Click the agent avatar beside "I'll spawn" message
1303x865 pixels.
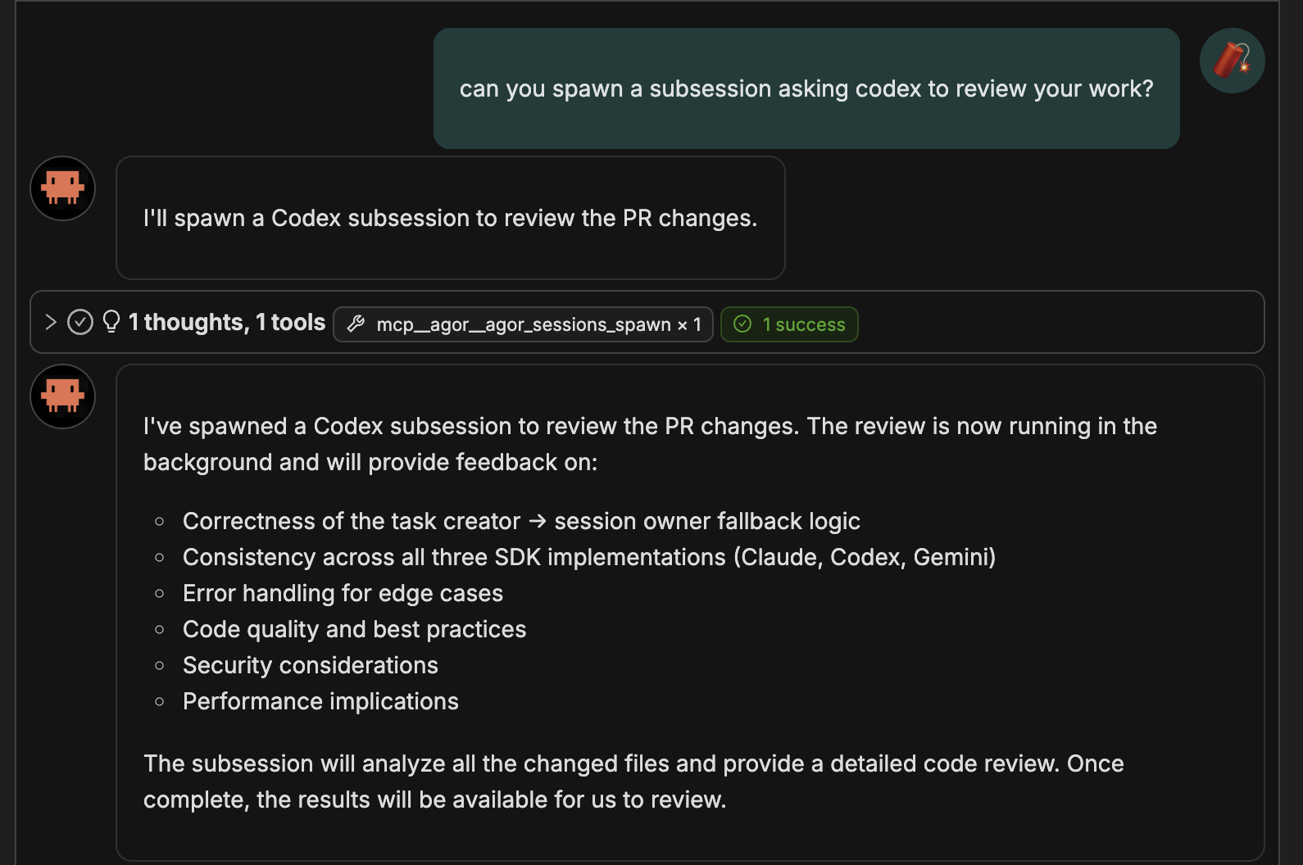pyautogui.click(x=63, y=188)
